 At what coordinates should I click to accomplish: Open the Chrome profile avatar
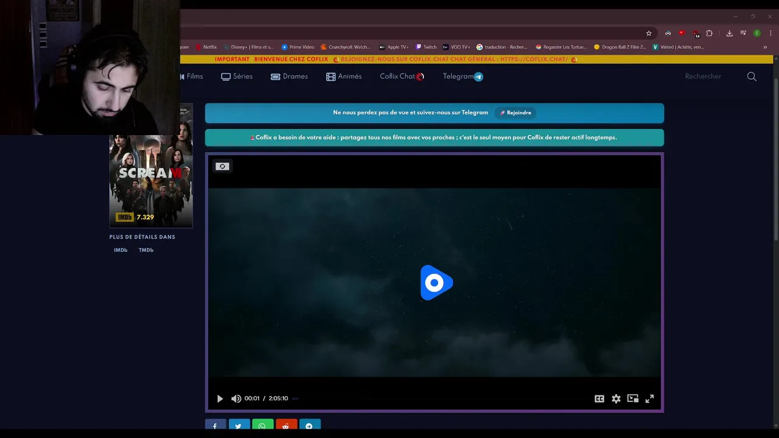click(x=757, y=33)
